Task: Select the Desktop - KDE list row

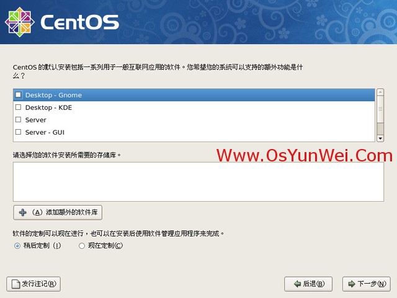Action: pos(194,107)
